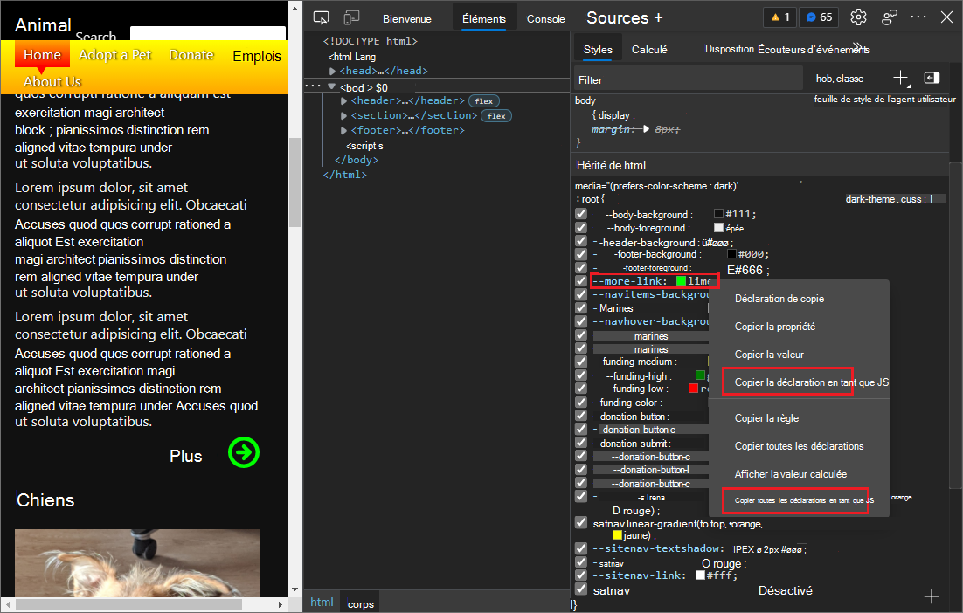Image resolution: width=963 pixels, height=613 pixels.
Task: Switch to the Console tab
Action: tap(545, 19)
